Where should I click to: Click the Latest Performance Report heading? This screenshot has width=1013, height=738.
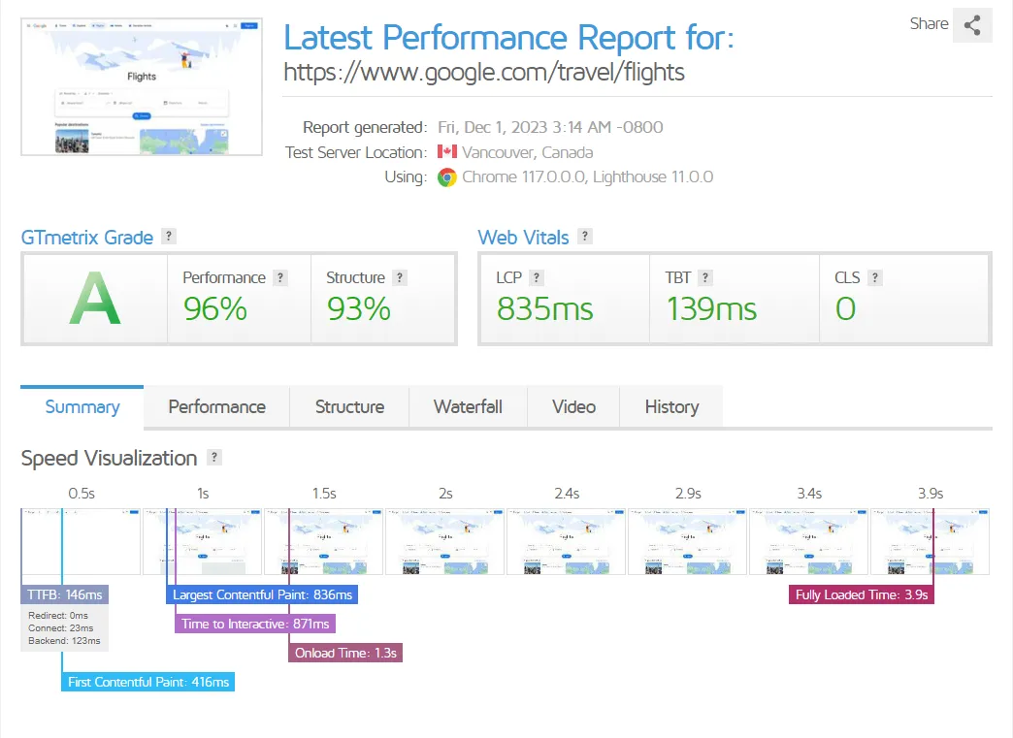(509, 38)
